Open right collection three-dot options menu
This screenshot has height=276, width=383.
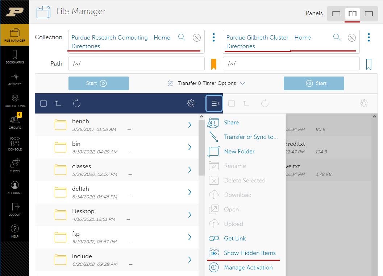[x=369, y=37]
